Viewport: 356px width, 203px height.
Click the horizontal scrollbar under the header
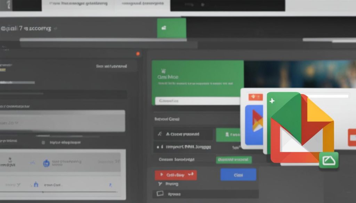pos(103,40)
